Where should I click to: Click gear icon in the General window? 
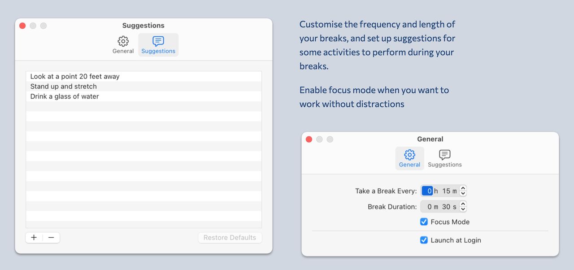pos(409,155)
